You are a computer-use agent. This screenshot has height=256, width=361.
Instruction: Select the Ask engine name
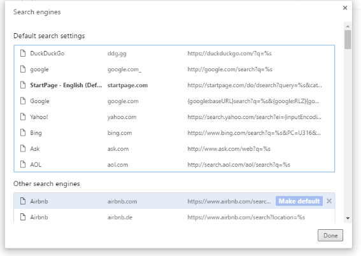coord(35,149)
